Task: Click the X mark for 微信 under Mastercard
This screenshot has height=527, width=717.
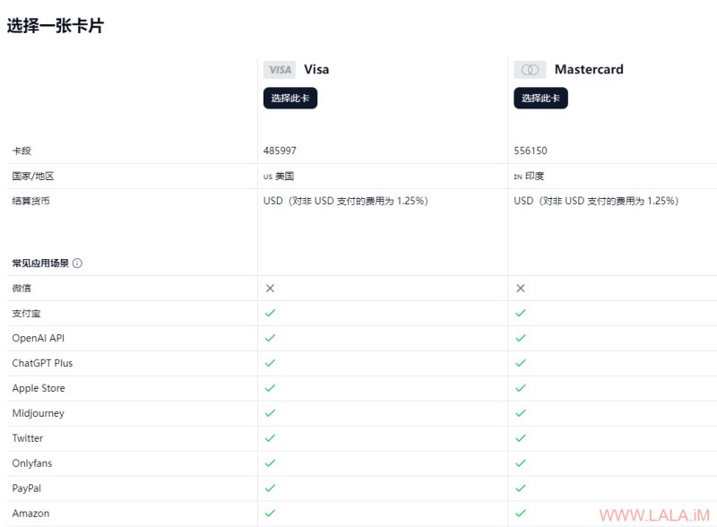Action: coord(521,289)
